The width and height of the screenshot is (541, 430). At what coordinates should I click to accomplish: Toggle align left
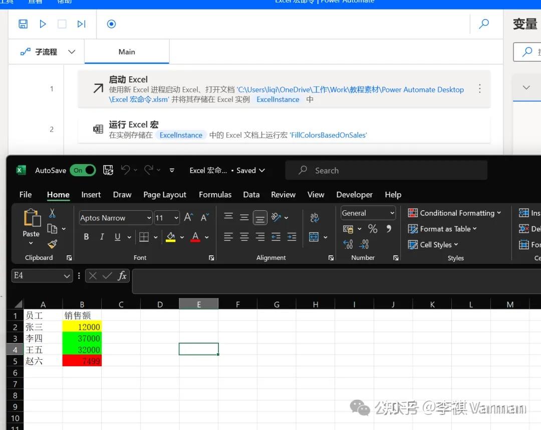(x=228, y=237)
